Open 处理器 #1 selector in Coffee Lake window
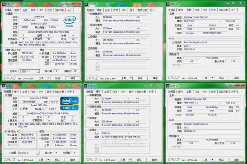 pos(29,71)
